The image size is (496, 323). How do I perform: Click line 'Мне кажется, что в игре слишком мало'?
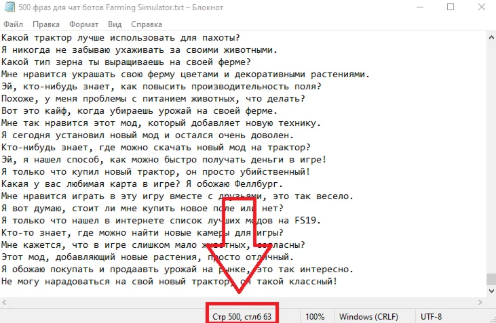(99, 245)
